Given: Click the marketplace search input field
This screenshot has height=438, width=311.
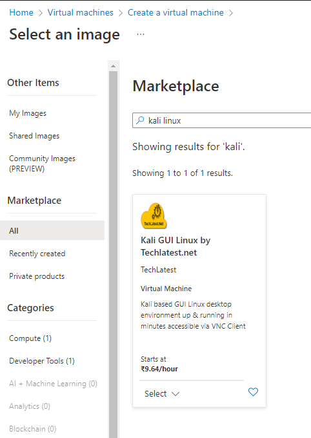Looking at the screenshot, I should point(222,120).
